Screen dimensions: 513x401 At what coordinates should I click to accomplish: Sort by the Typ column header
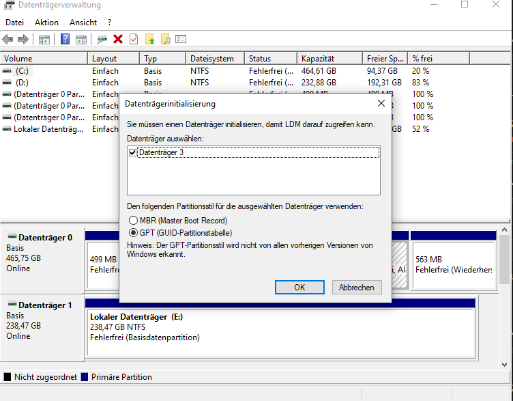click(x=162, y=59)
